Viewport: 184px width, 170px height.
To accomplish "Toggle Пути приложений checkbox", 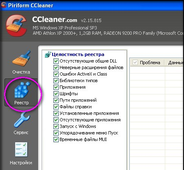I will pos(56,100).
